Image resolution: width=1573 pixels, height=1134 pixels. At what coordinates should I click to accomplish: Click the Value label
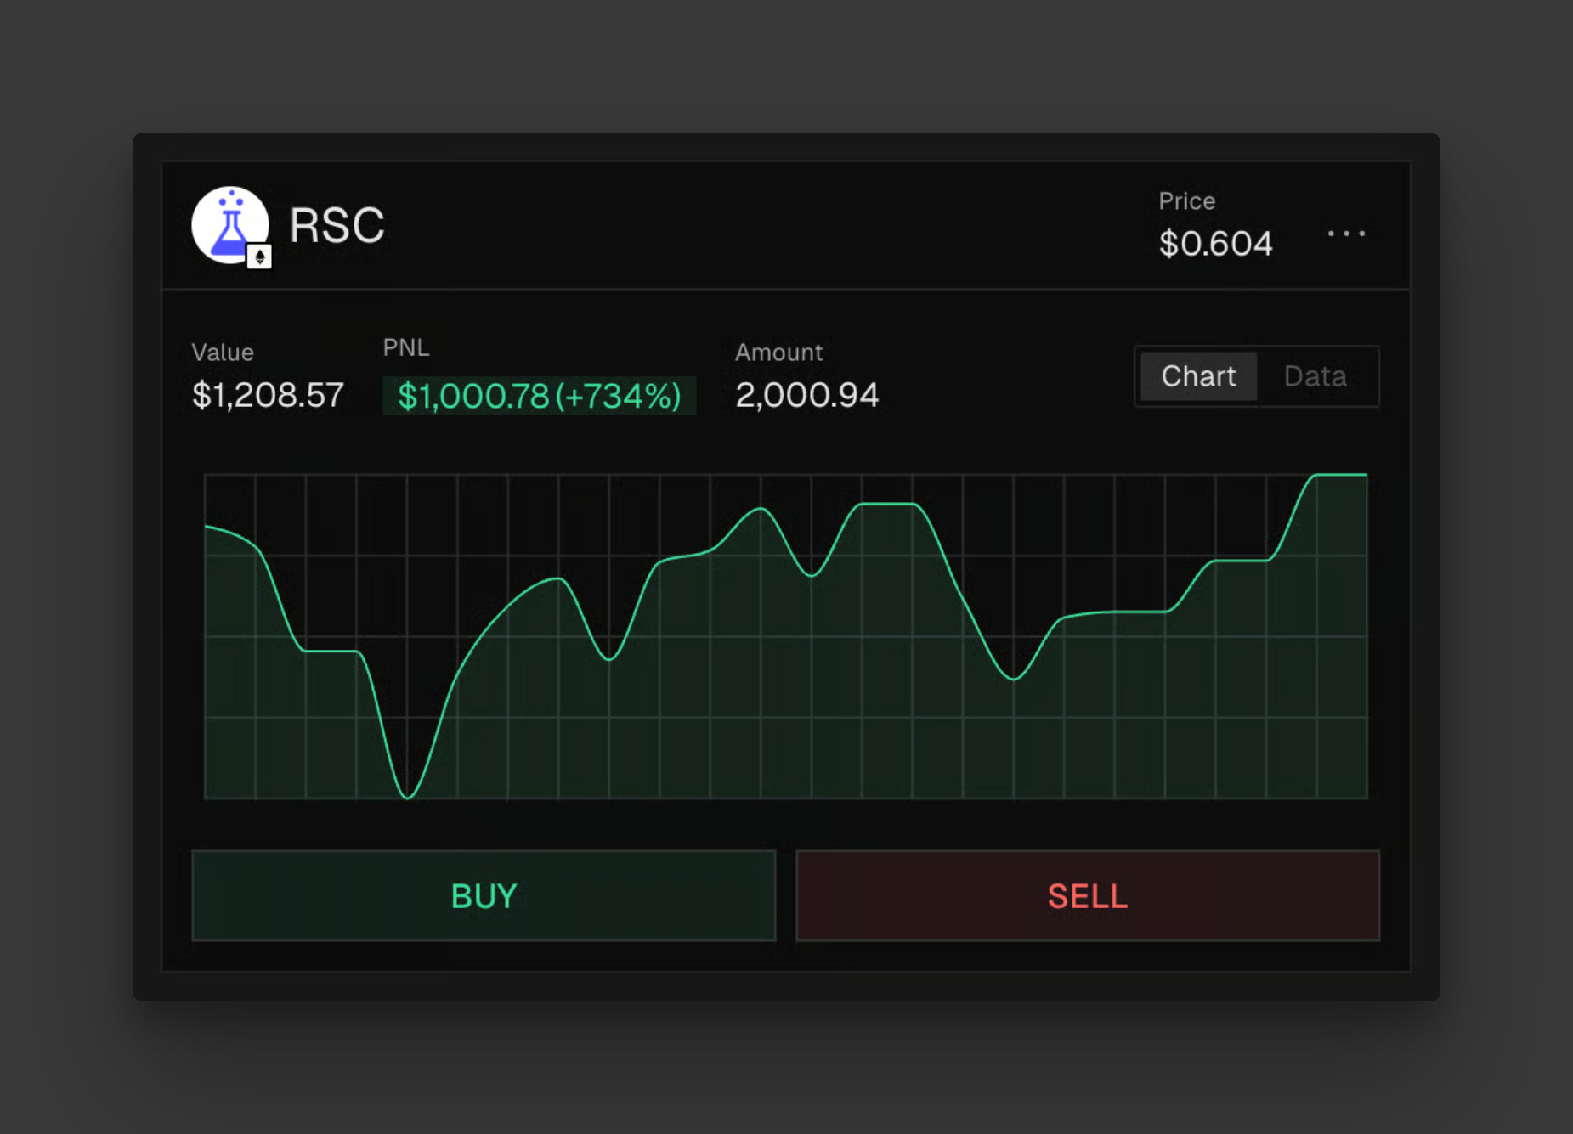click(223, 353)
